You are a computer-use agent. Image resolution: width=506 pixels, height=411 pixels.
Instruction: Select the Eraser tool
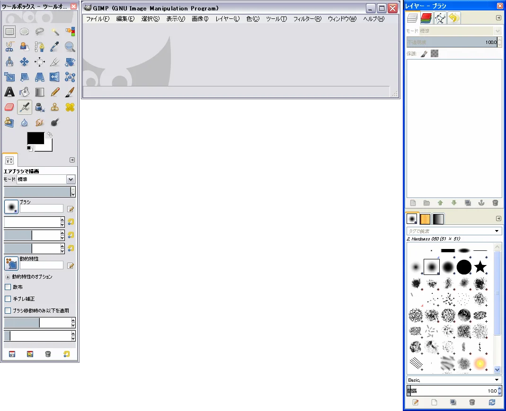(9, 107)
